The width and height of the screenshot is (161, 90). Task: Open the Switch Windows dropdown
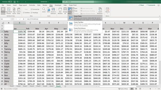(x=100, y=10)
